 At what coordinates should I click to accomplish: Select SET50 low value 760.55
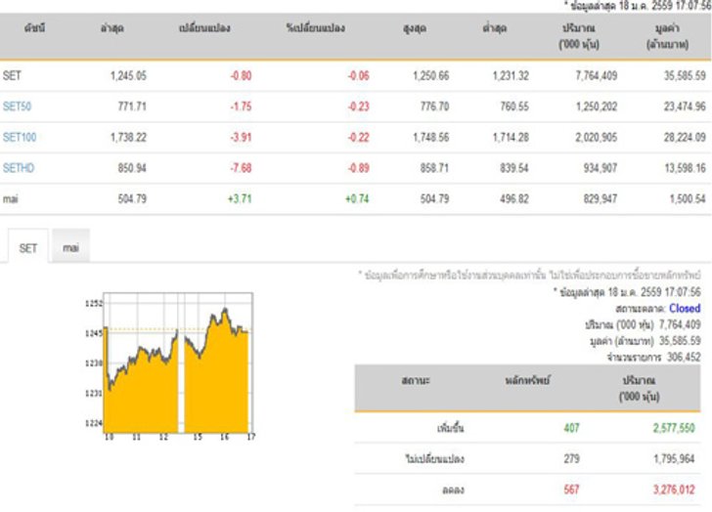click(x=514, y=107)
